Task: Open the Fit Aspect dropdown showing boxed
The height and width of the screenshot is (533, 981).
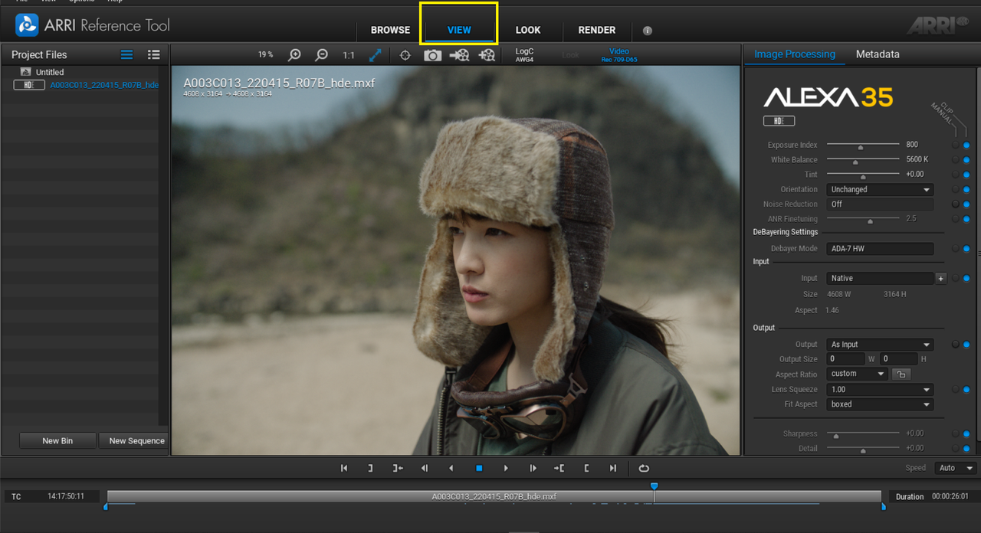Action: [880, 404]
